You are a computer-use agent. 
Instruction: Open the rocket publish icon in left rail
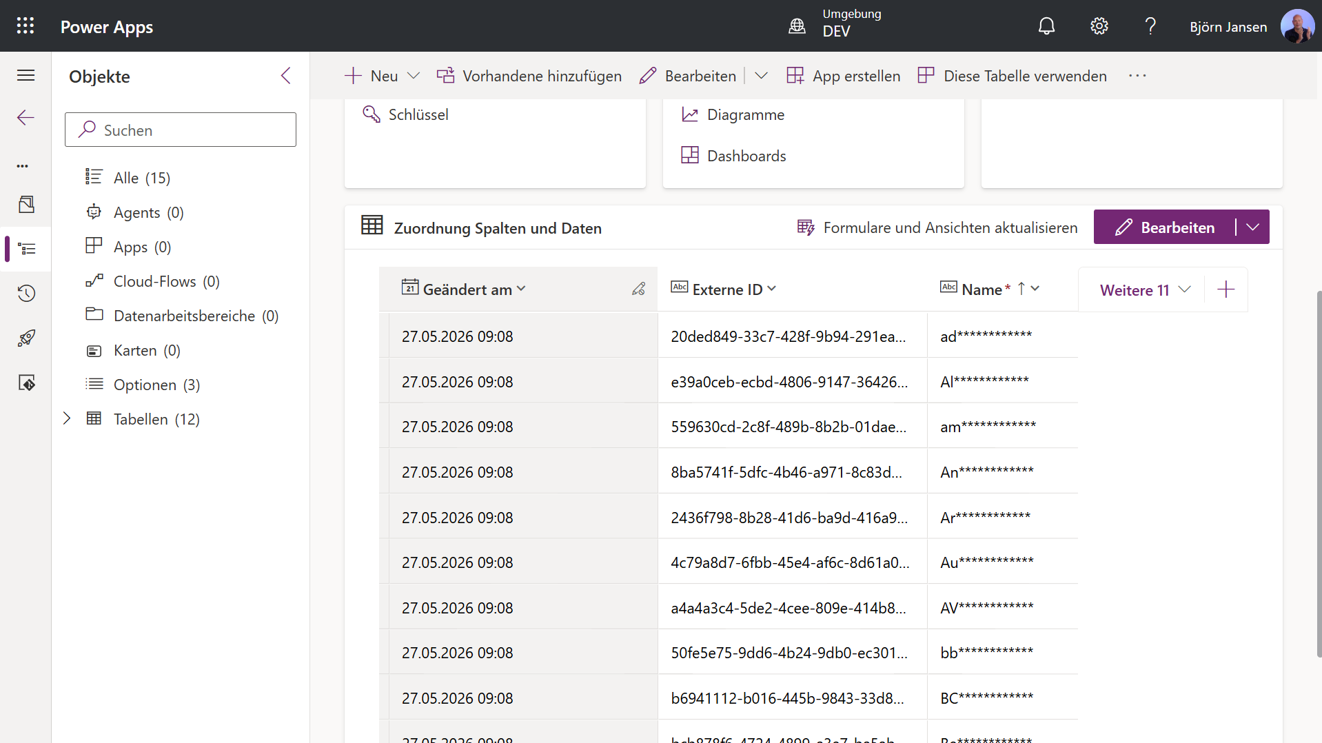tap(26, 338)
